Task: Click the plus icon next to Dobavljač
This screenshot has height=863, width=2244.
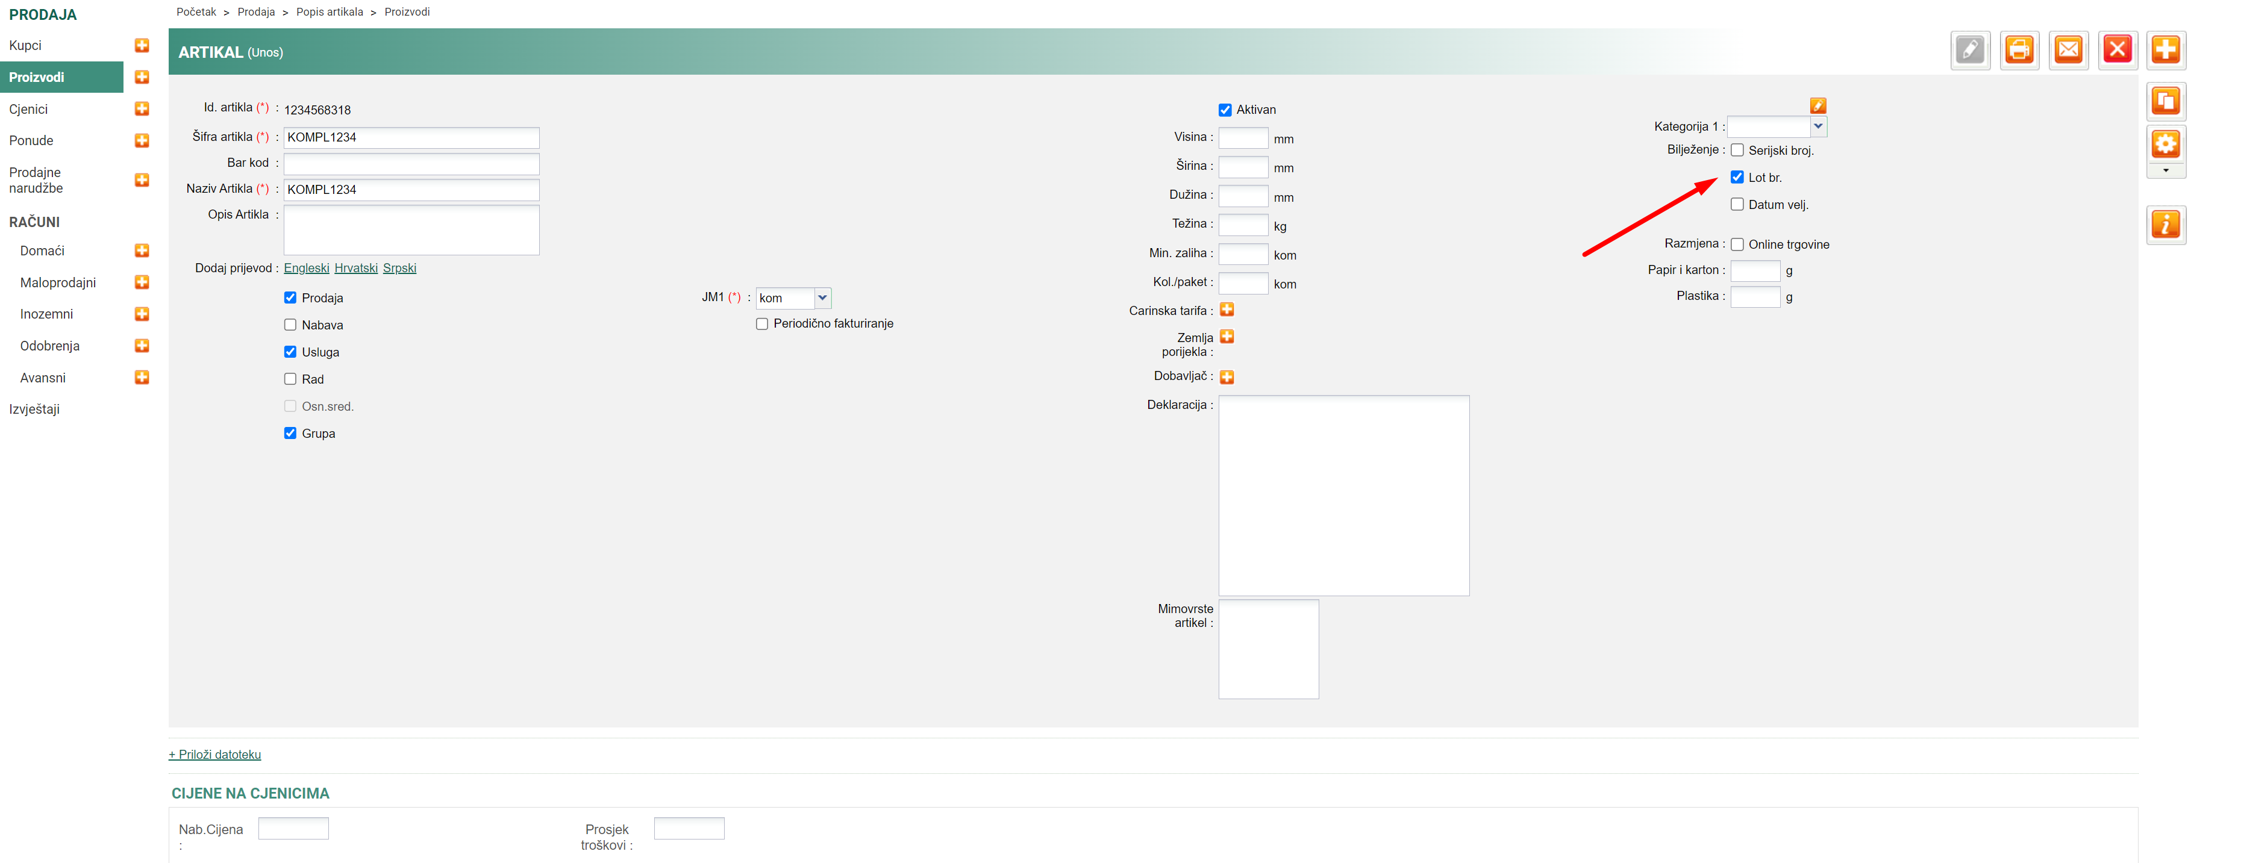Action: [1227, 377]
